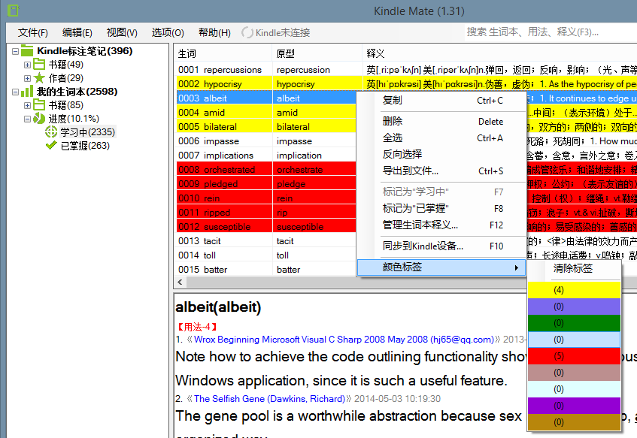637x438 pixels.
Task: Pick the dark green color tag
Action: coord(574,323)
